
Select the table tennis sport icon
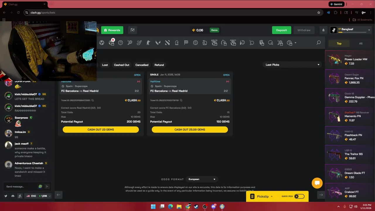click(252, 43)
